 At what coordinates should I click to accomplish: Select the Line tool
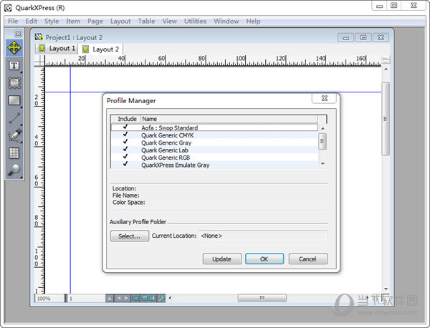pyautogui.click(x=14, y=118)
